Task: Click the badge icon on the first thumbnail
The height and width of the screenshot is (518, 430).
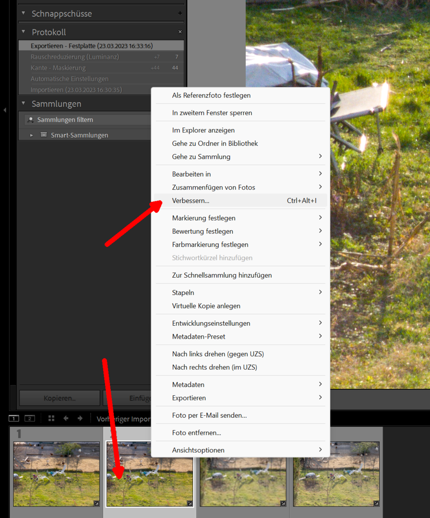Action: (96, 503)
